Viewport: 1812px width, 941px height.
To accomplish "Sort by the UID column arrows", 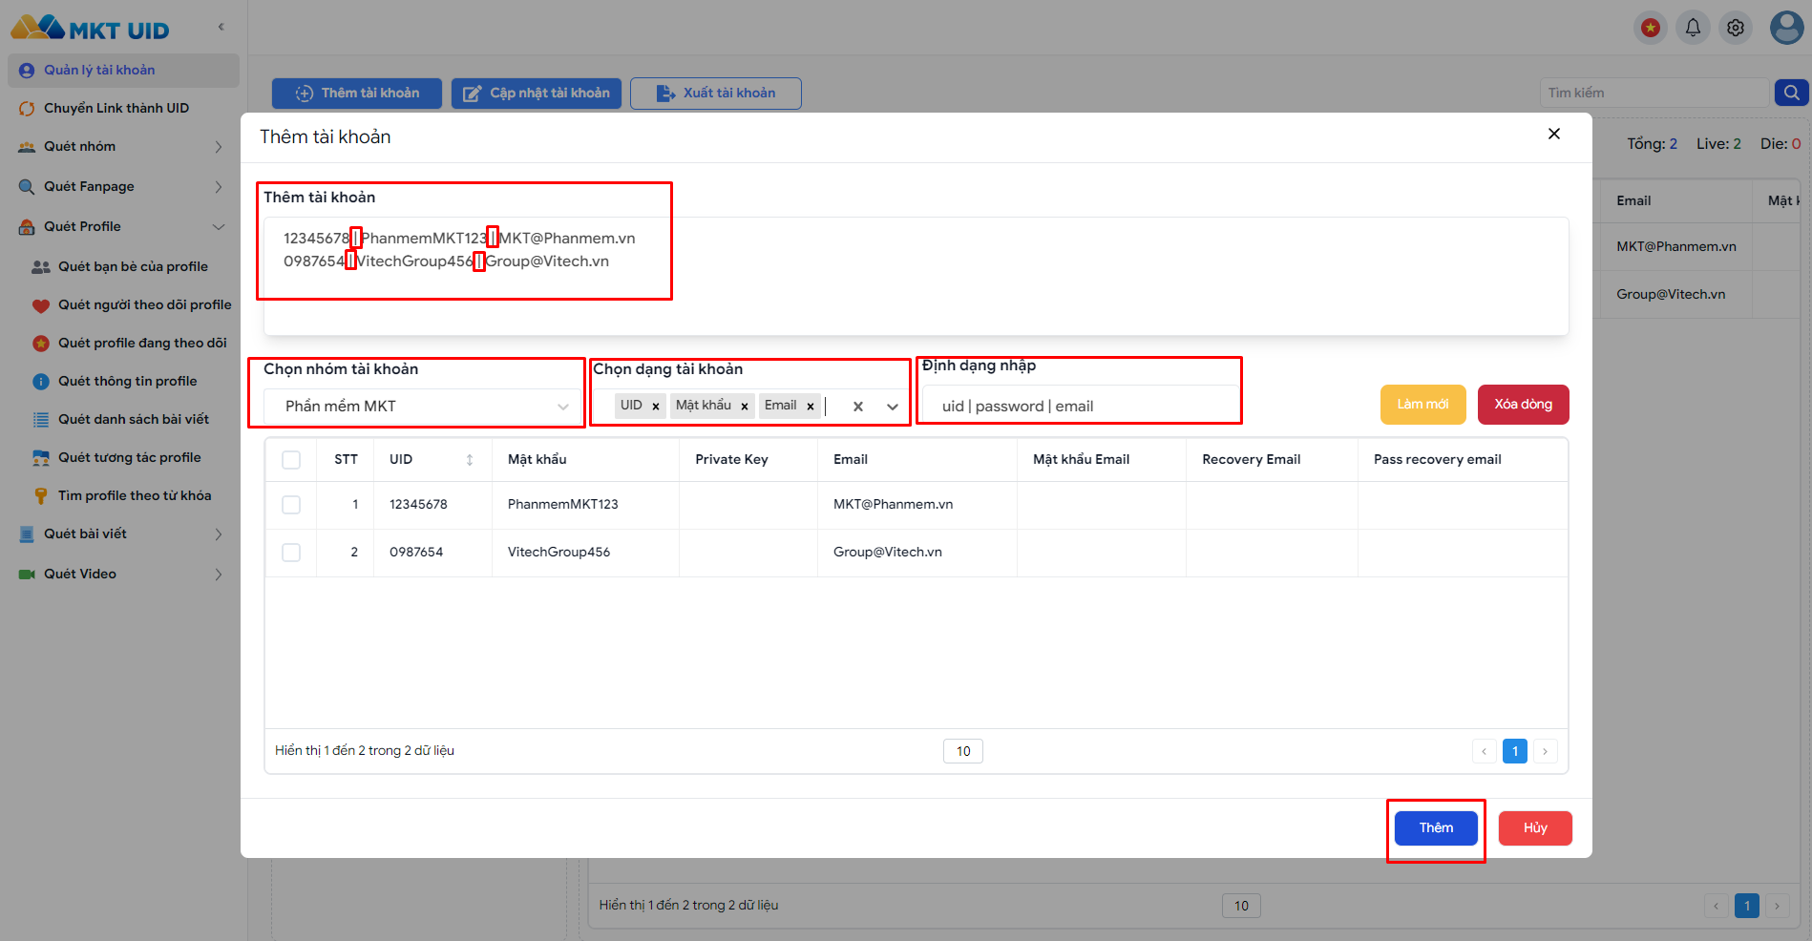I will [470, 460].
